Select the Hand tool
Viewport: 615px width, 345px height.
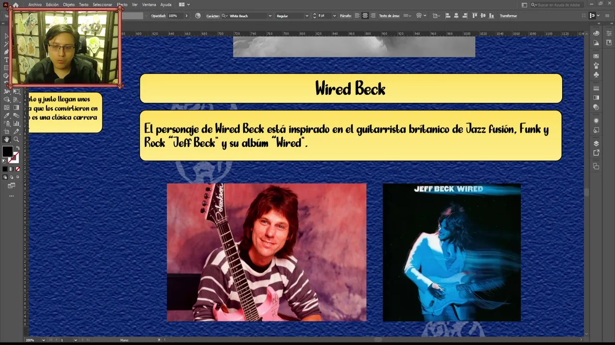point(7,139)
